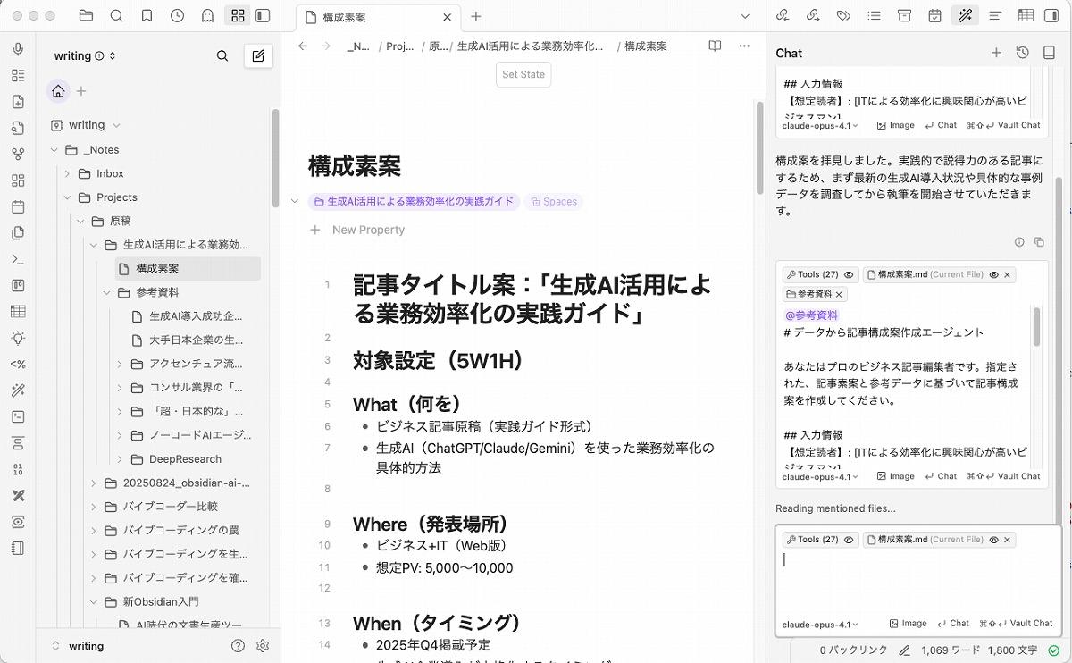Click the microphone icon in the left ribbon
This screenshot has width=1072, height=663.
pos(18,50)
